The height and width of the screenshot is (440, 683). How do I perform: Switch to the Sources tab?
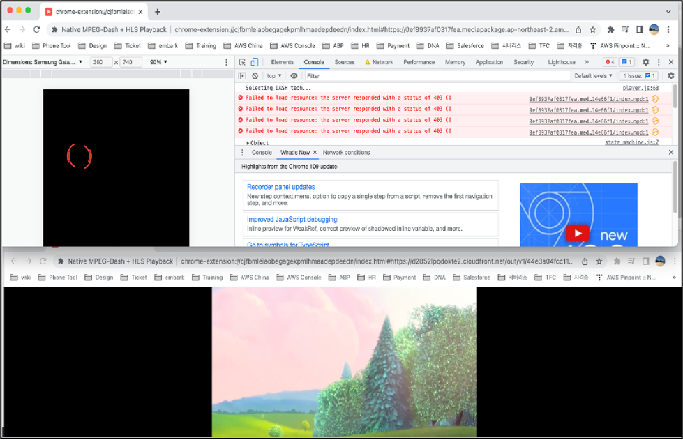[x=345, y=62]
